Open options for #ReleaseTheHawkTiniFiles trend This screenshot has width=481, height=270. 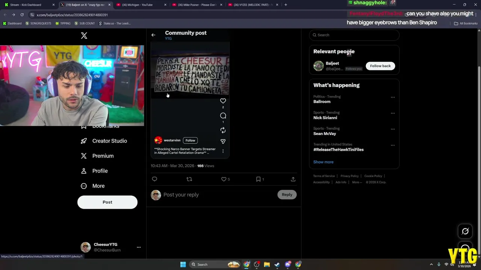393,145
